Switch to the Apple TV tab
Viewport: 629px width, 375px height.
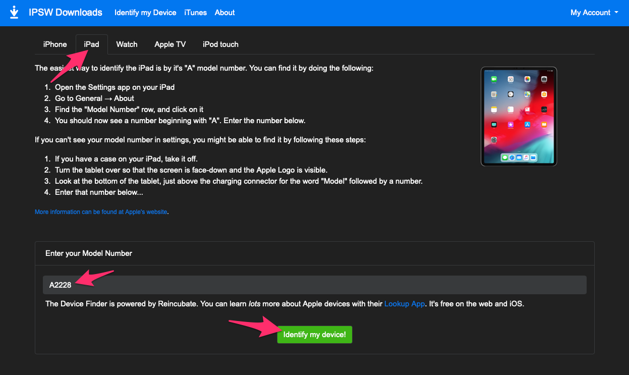(x=170, y=44)
